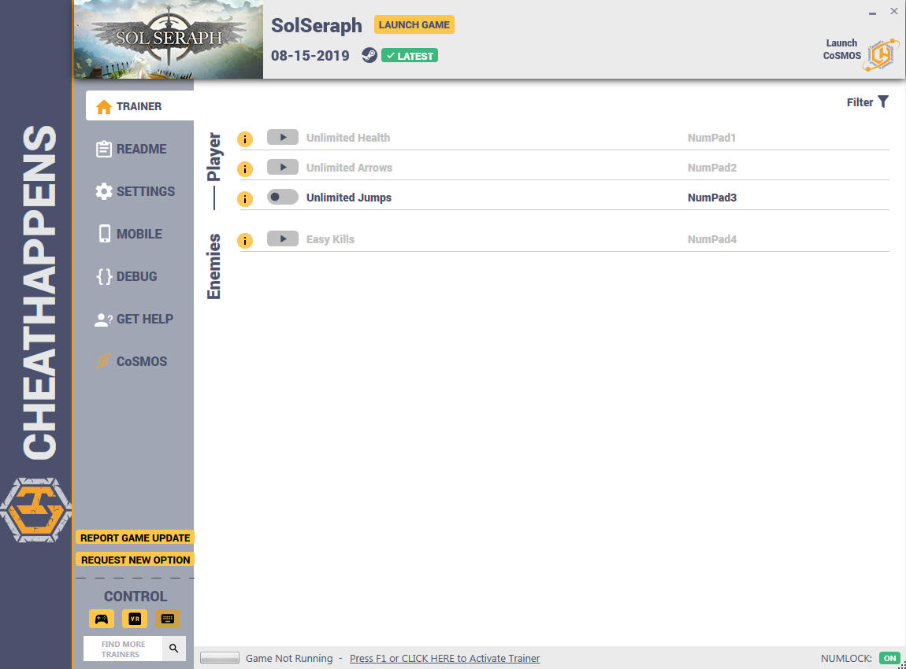Image resolution: width=906 pixels, height=669 pixels.
Task: Click the Steam platform icon
Action: pos(369,55)
